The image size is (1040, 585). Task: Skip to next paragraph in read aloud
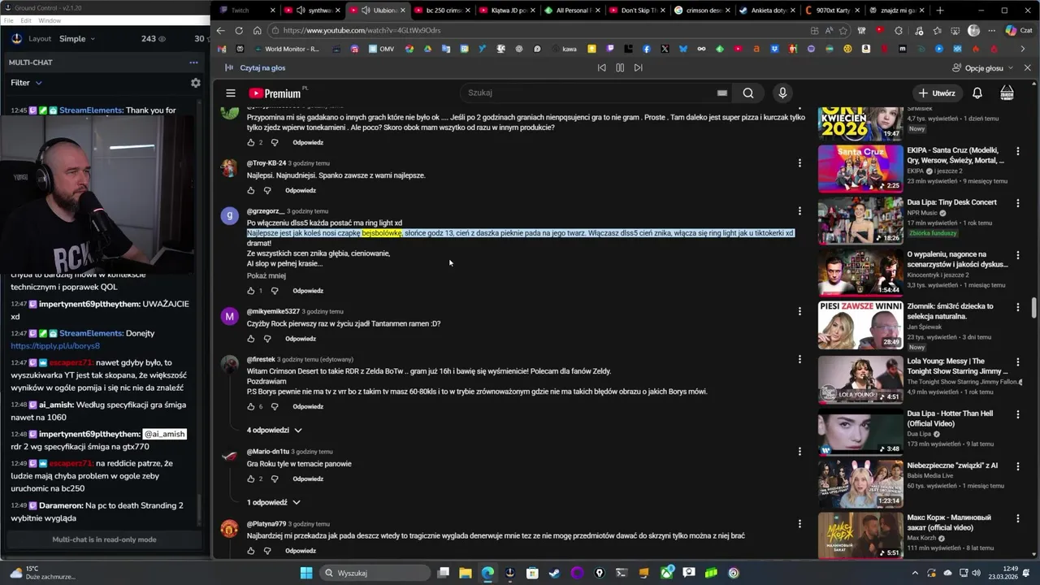tap(638, 67)
